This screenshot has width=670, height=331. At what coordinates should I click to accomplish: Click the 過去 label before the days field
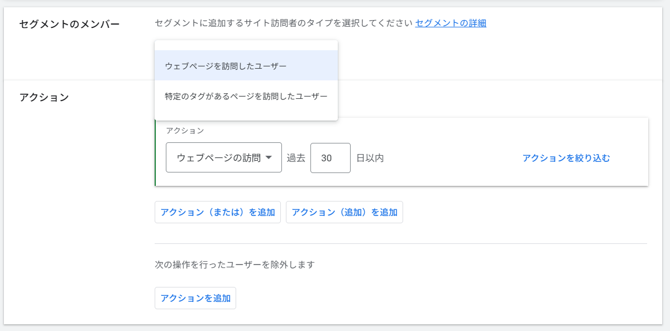click(x=296, y=158)
